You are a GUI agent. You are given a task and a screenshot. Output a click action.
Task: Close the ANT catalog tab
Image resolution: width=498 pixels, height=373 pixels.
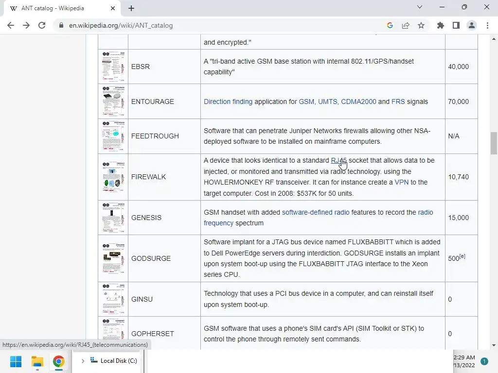(113, 8)
